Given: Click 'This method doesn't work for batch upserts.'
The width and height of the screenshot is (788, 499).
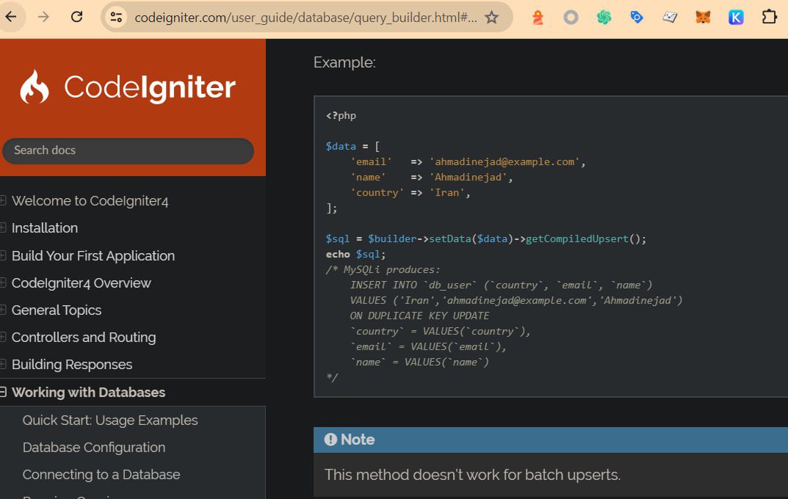Looking at the screenshot, I should pos(472,474).
